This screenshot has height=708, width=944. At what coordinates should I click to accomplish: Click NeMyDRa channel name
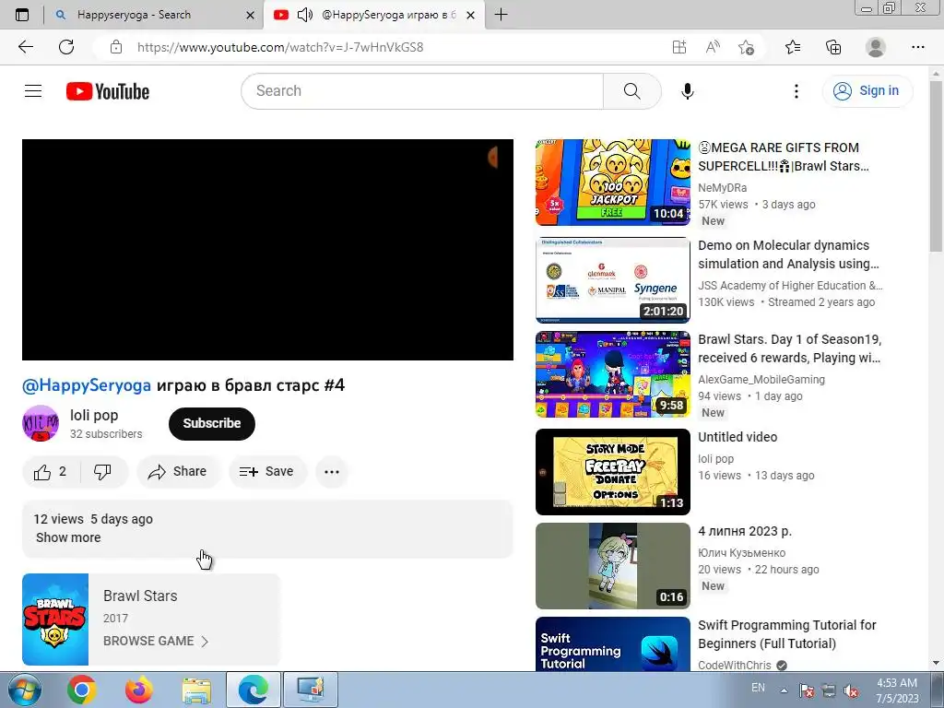pyautogui.click(x=723, y=188)
